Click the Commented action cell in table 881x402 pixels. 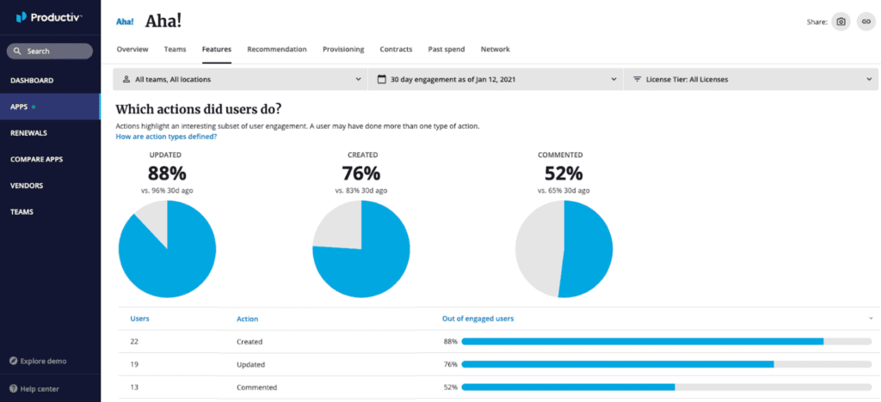256,387
